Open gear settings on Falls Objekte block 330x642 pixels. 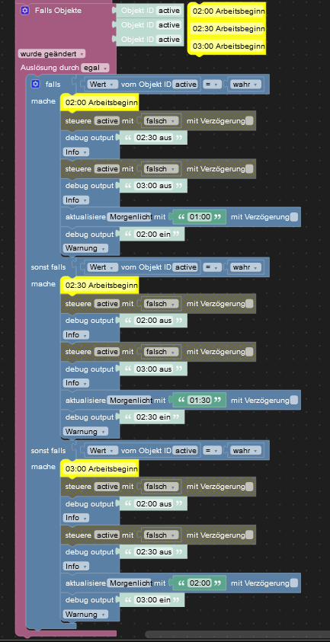[24, 11]
